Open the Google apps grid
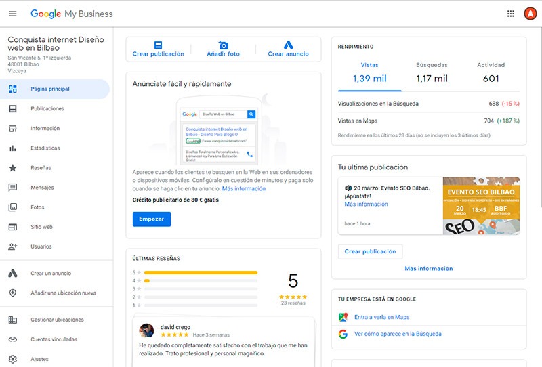The image size is (542, 367). click(x=511, y=14)
